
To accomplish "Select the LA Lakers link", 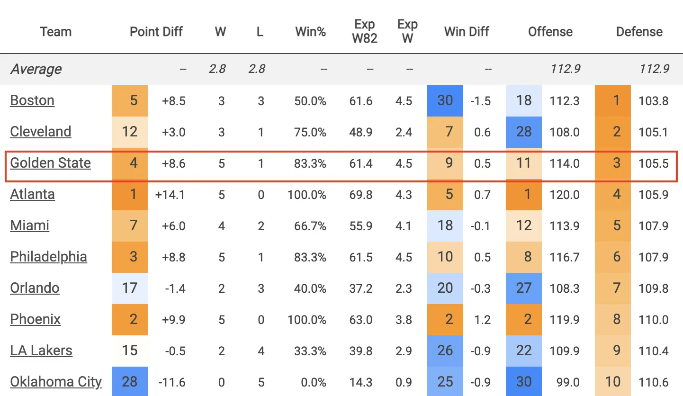I will tap(42, 351).
